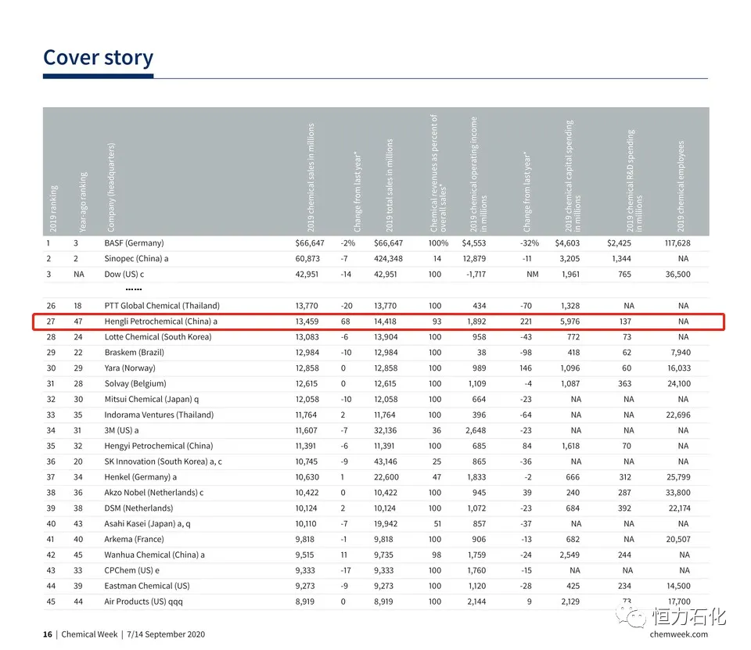Click the Sinopec (China) company entry

(136, 259)
